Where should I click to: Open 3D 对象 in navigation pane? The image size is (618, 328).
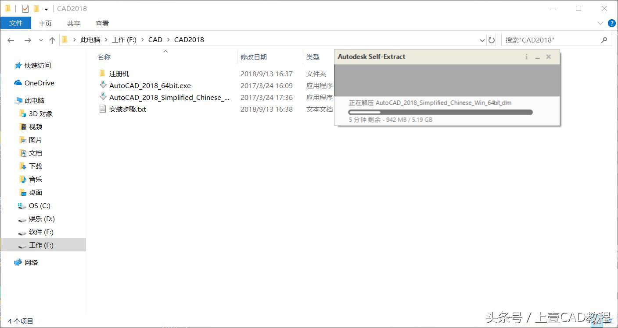tap(41, 113)
